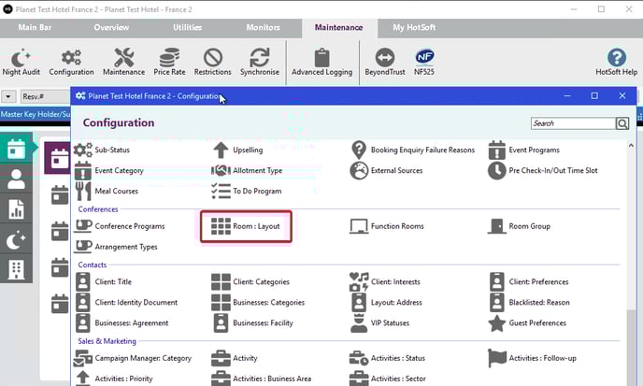Launch BeyondTrust remote support
Screen dimensions: 643x386
click(x=385, y=62)
